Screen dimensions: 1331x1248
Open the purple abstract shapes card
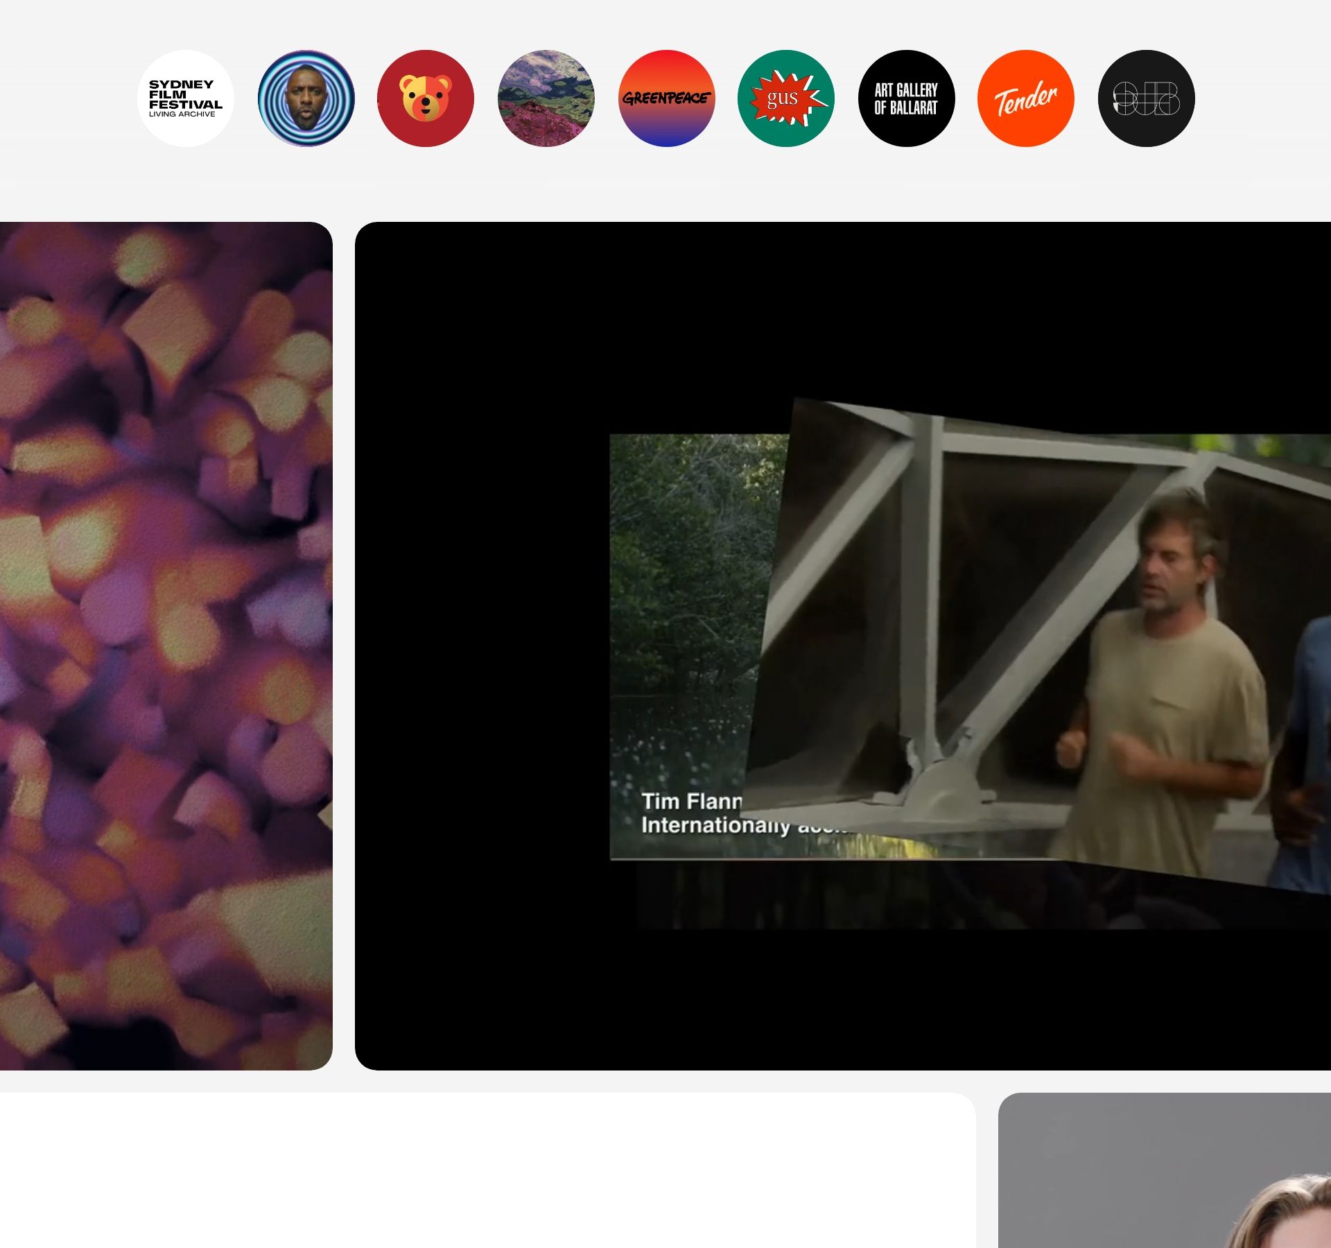click(x=166, y=645)
